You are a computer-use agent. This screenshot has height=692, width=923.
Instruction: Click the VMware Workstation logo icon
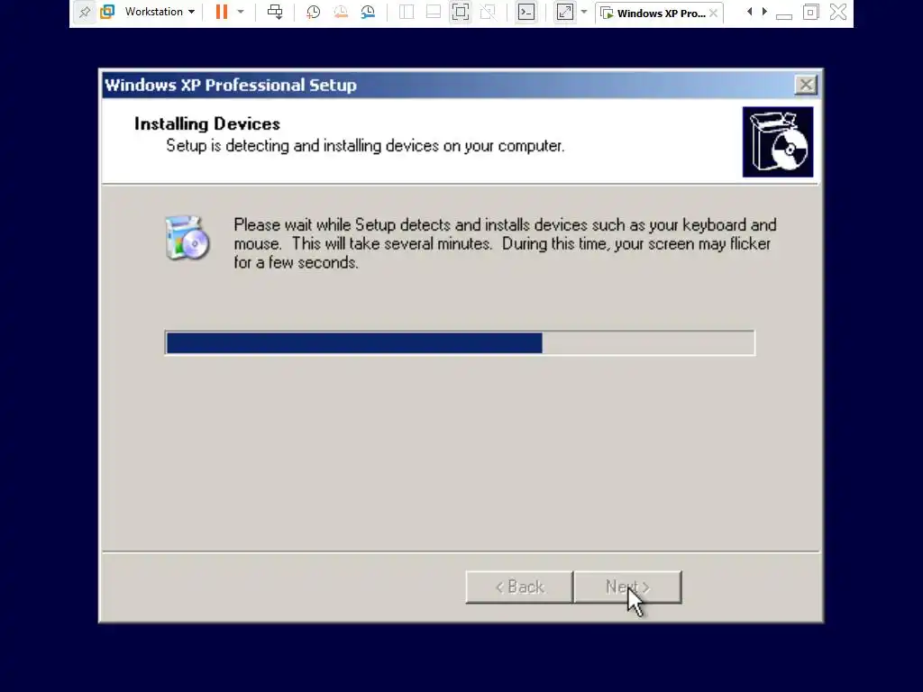click(x=107, y=12)
